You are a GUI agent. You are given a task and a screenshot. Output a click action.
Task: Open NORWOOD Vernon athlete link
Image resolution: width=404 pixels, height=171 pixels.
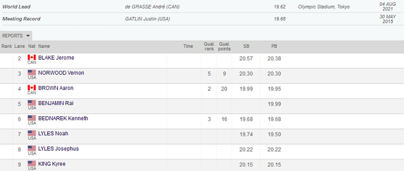click(x=61, y=73)
